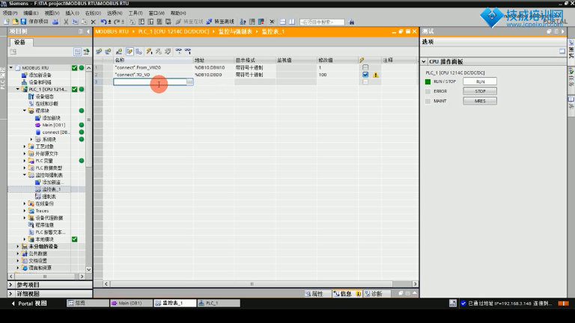575x323 pixels.
Task: Click the monitor once glasses icon
Action: [188, 52]
